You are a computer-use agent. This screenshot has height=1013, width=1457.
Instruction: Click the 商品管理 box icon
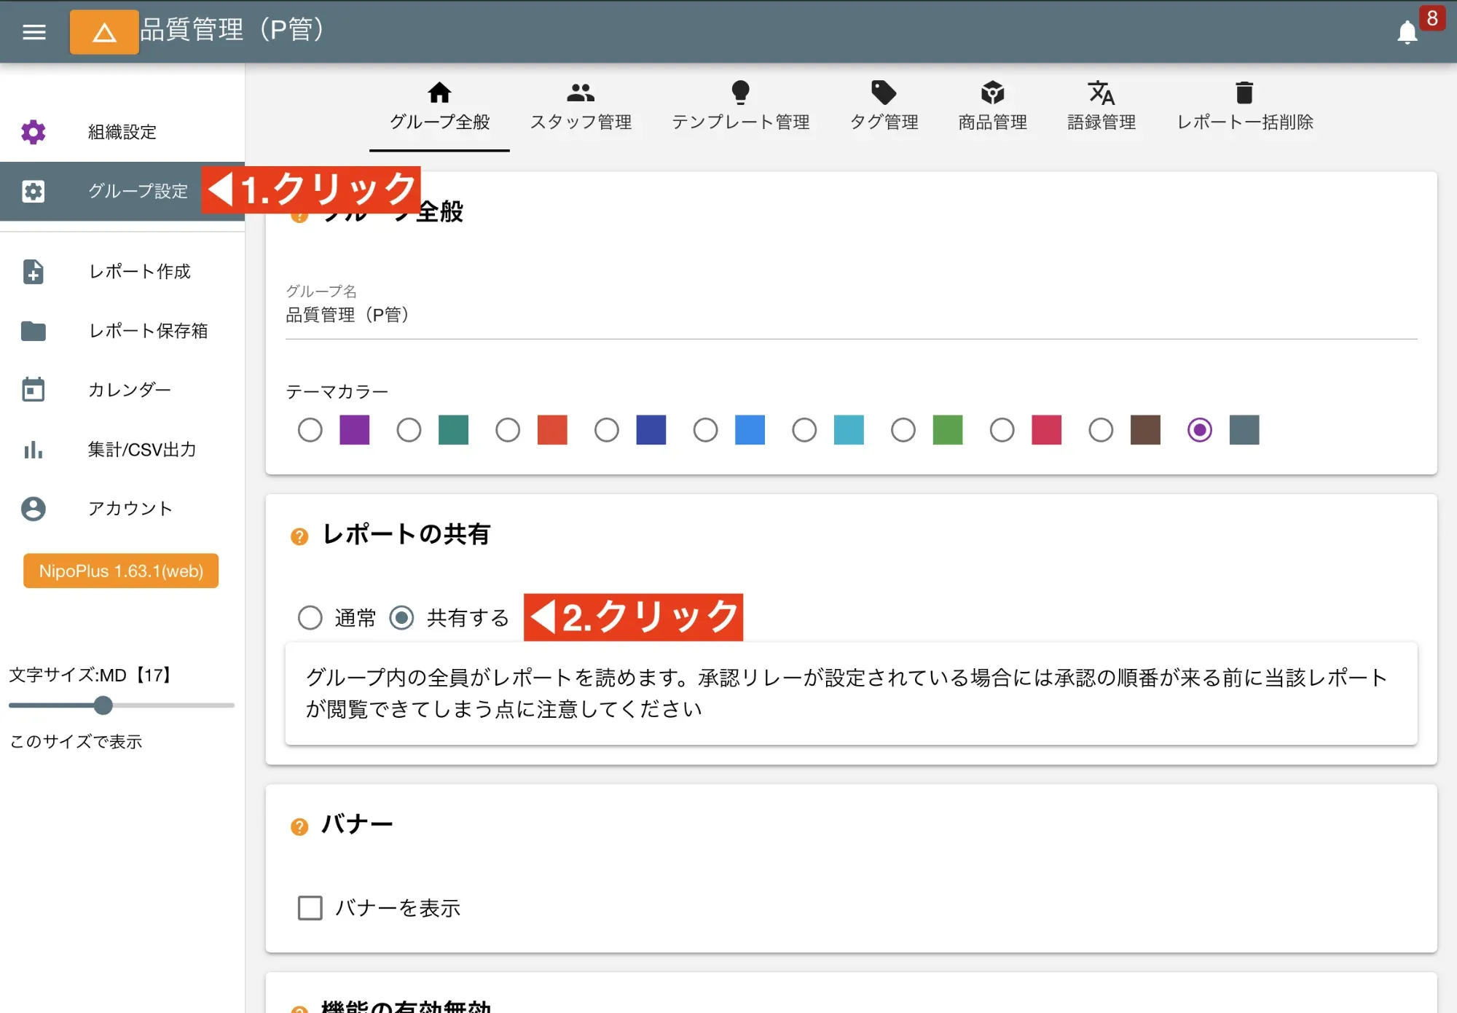[x=993, y=93]
